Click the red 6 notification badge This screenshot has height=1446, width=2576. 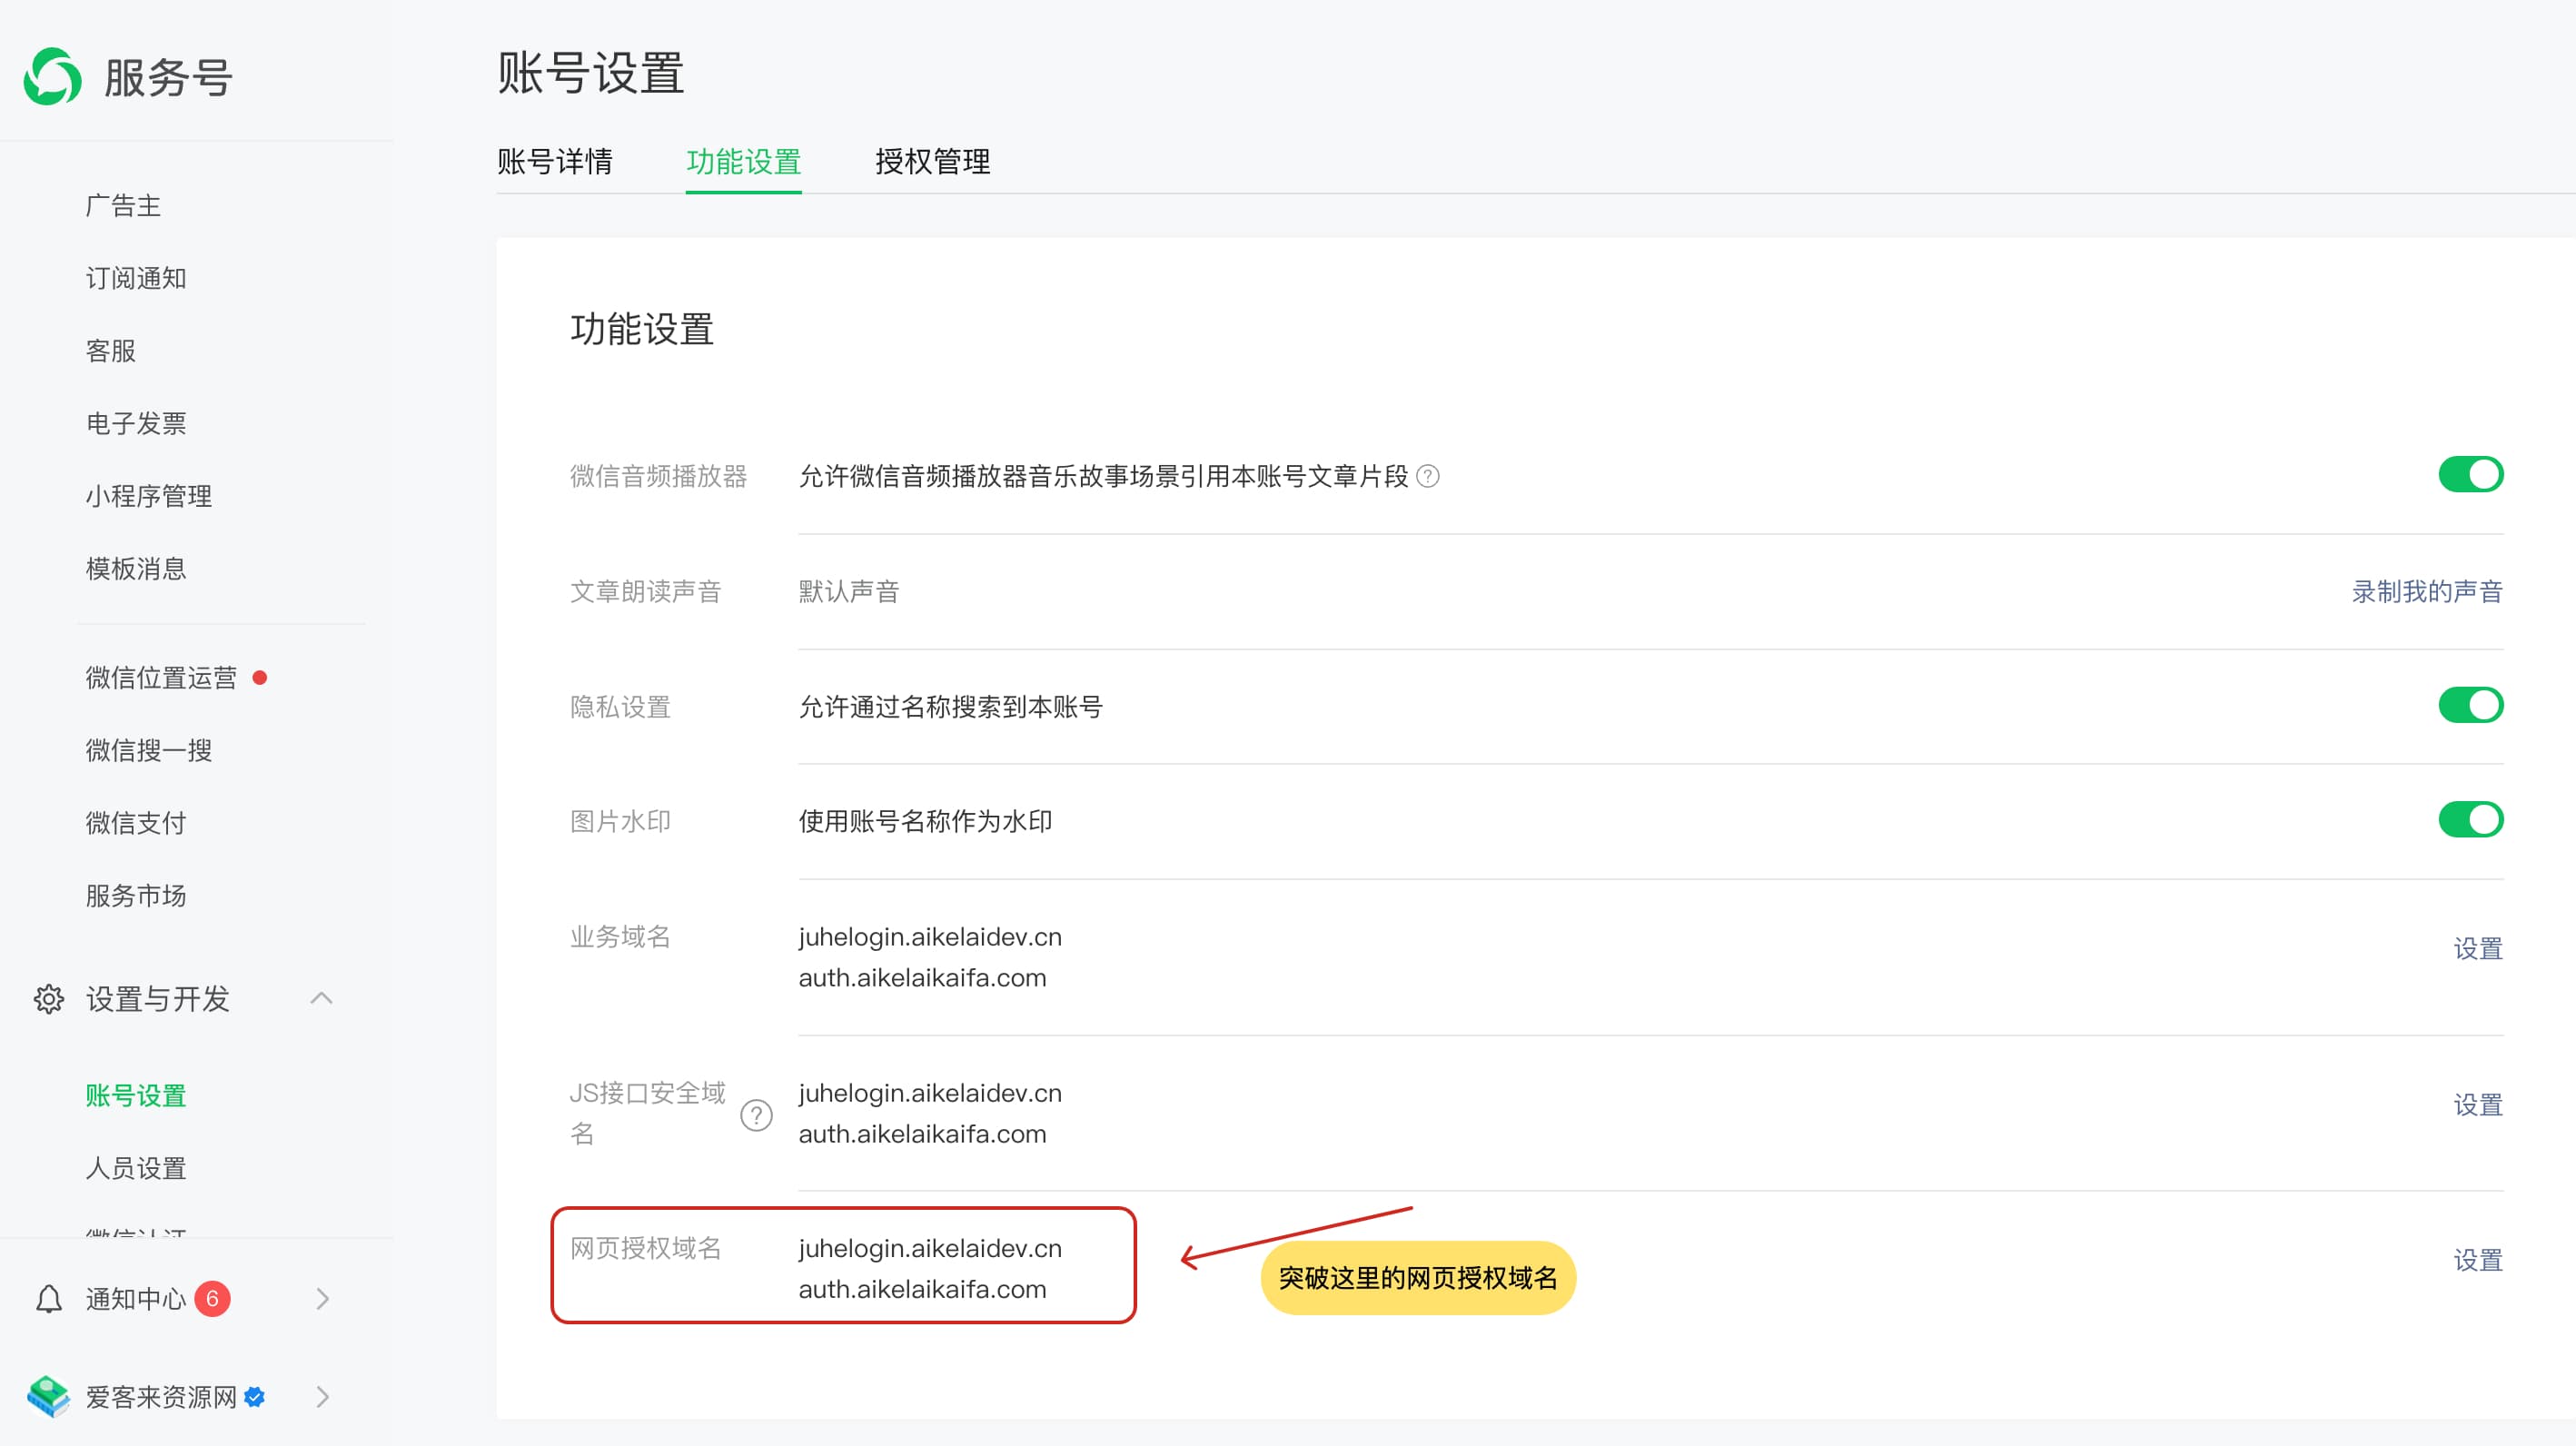pos(212,1298)
